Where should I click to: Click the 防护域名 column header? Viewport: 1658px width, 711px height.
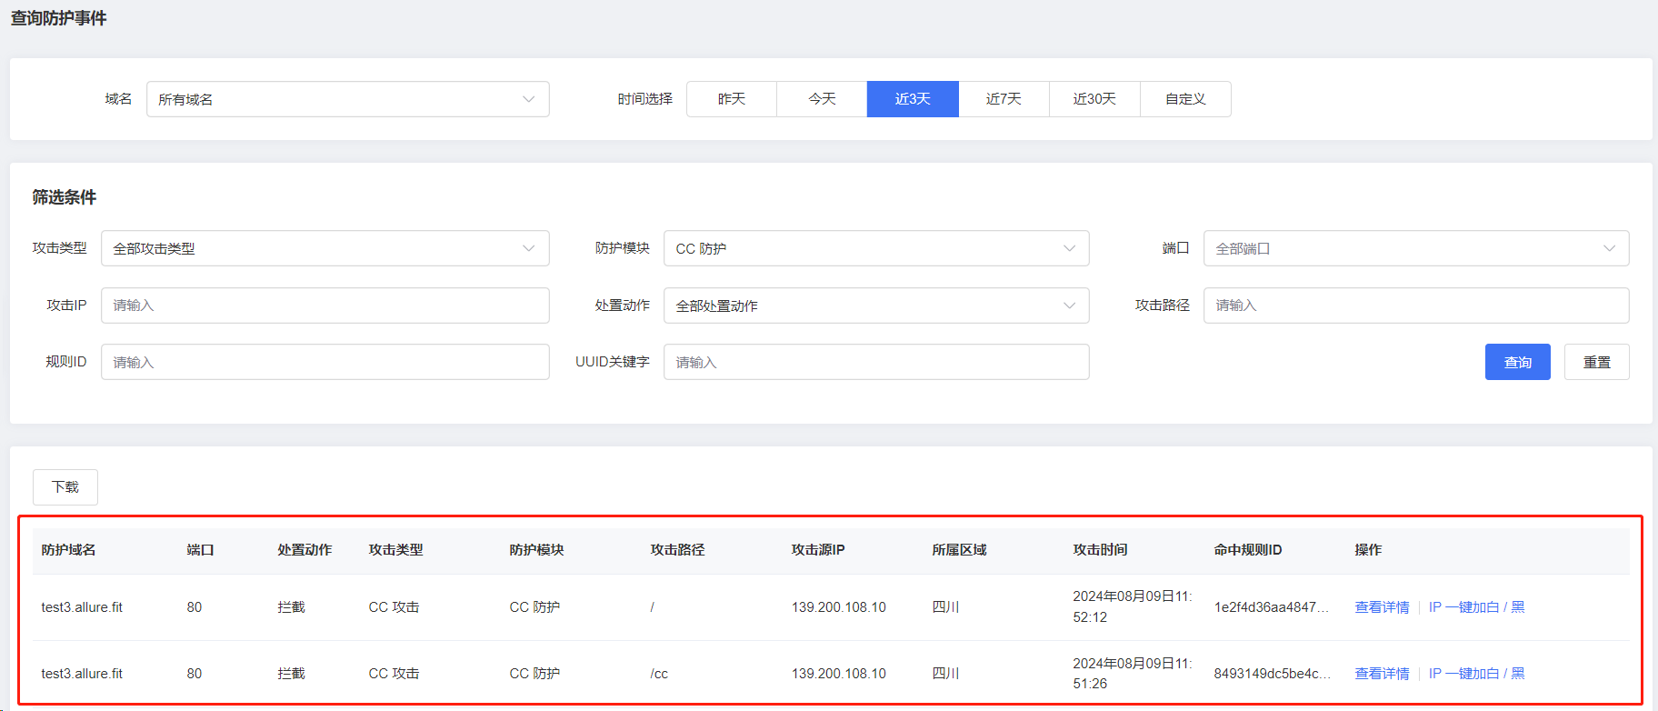click(68, 550)
